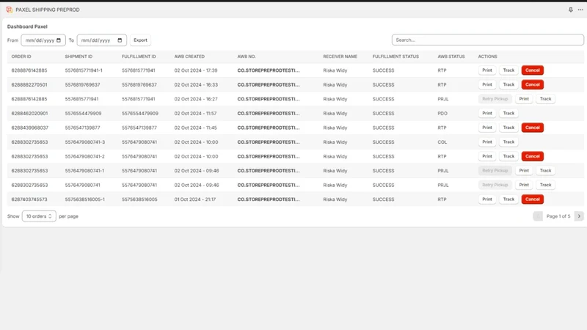The width and height of the screenshot is (587, 330).
Task: Print shipment 5576815771941 created at 16:27
Action: click(524, 99)
